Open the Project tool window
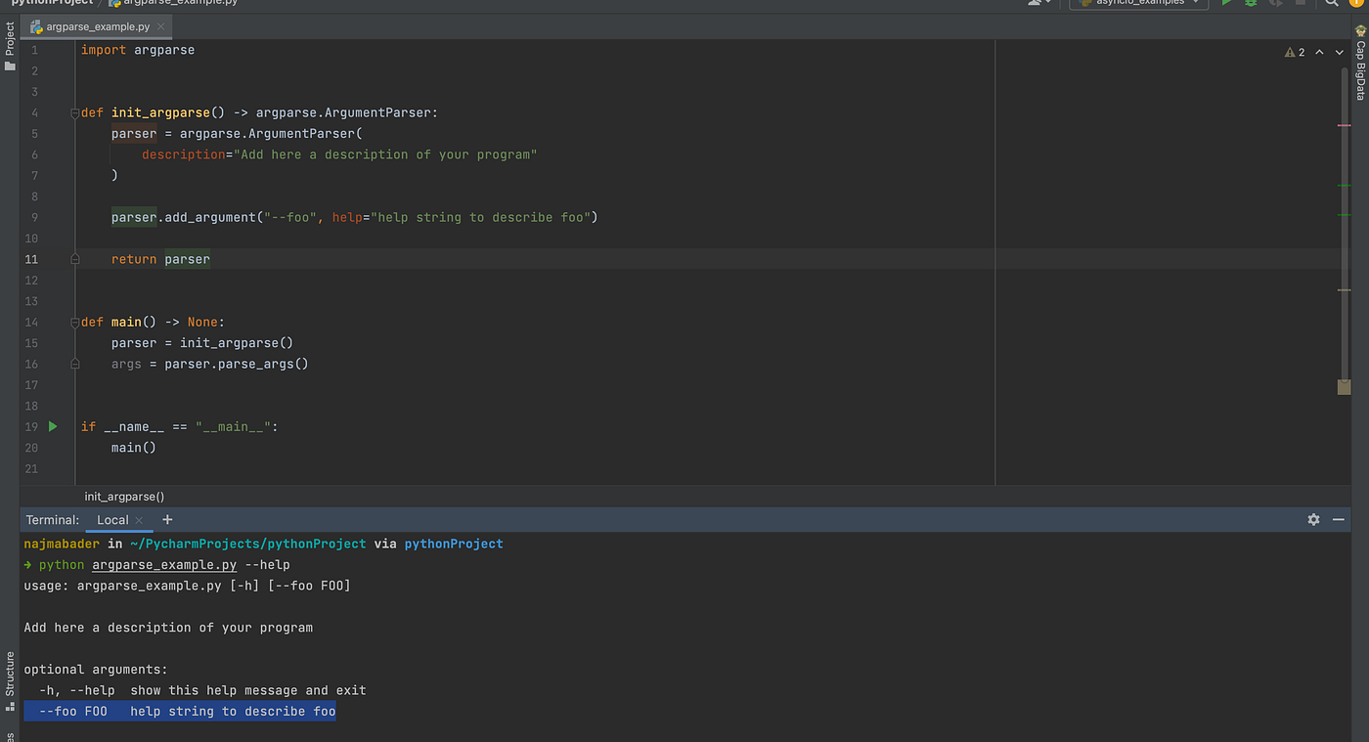Screen dimensions: 1369x742 click(10, 47)
